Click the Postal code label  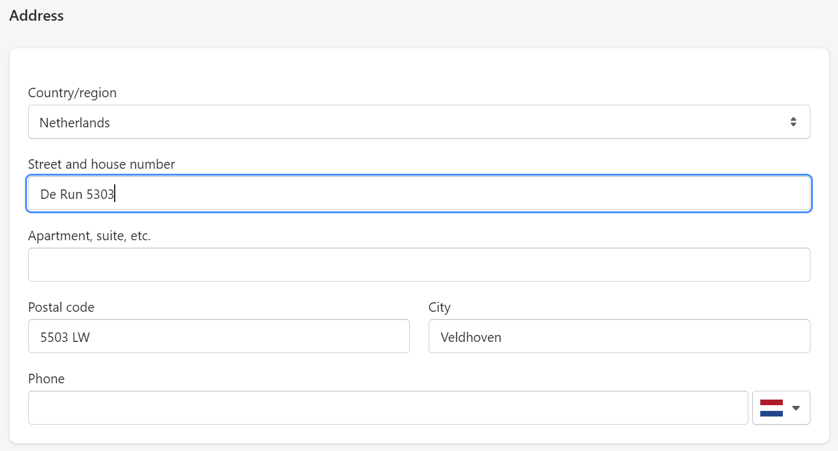61,307
